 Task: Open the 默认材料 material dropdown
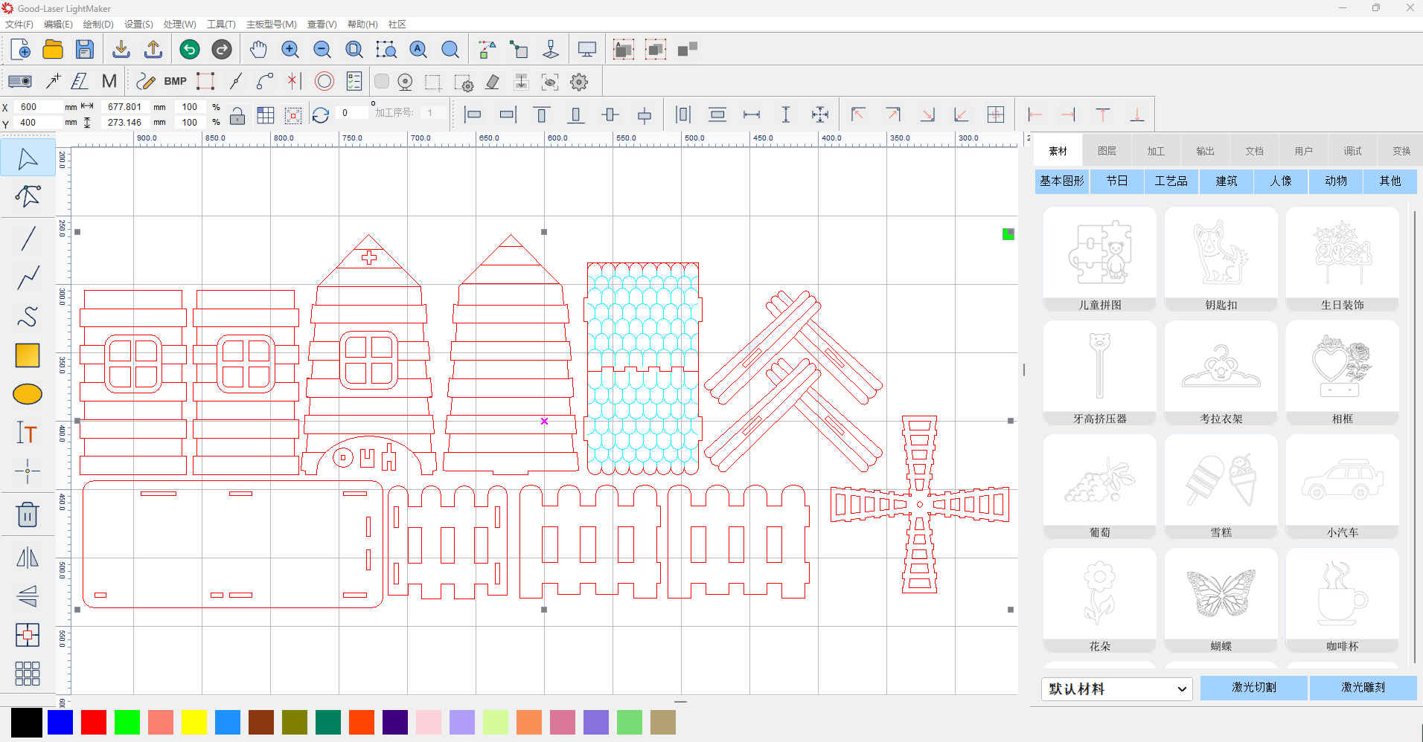click(x=1116, y=689)
